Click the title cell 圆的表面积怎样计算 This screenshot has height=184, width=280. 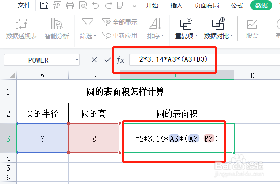(125, 91)
